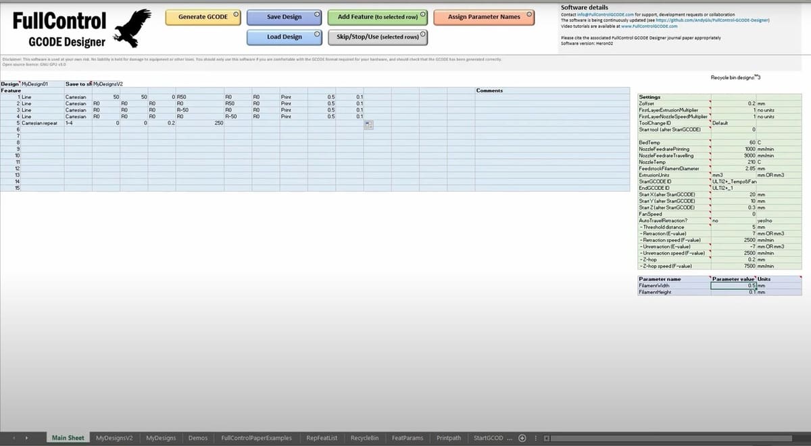This screenshot has width=811, height=446.
Task: Select the ExtrusionUnits value mm3
Action: 733,175
